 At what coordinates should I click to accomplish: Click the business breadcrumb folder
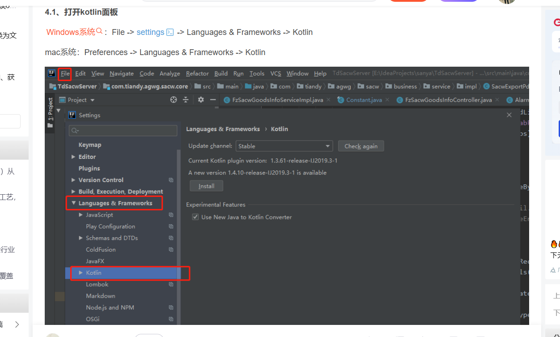click(x=401, y=86)
